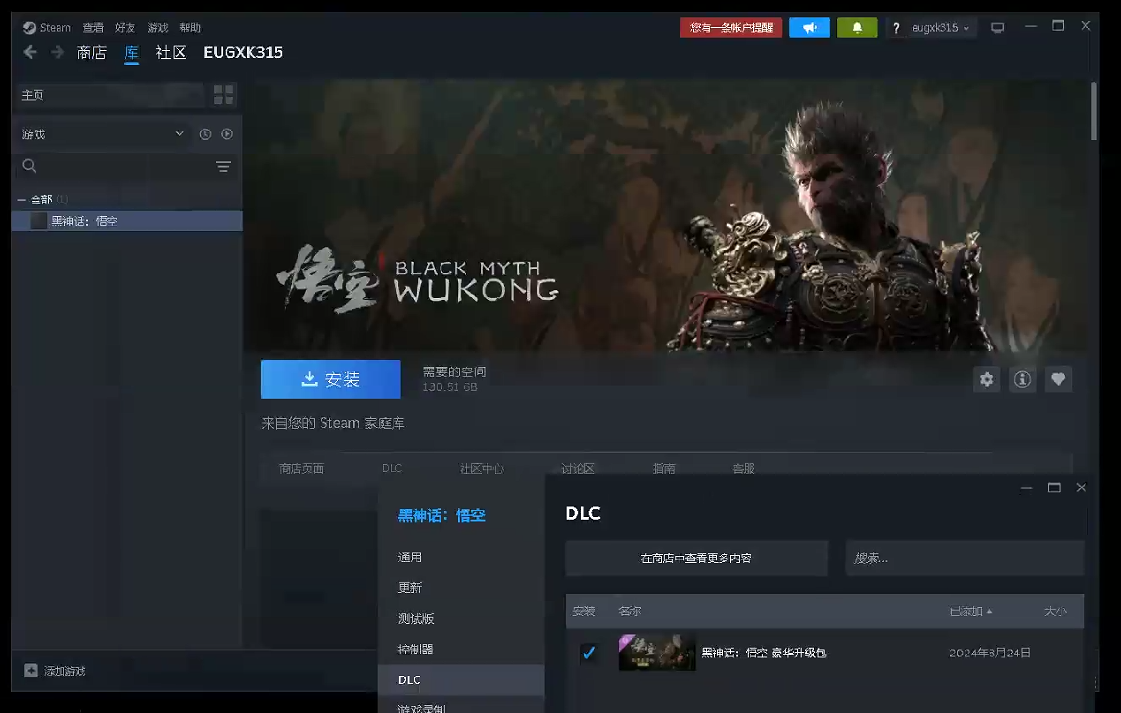The height and width of the screenshot is (713, 1121).
Task: Expand the 游戏 filter dropdown
Action: pyautogui.click(x=103, y=133)
